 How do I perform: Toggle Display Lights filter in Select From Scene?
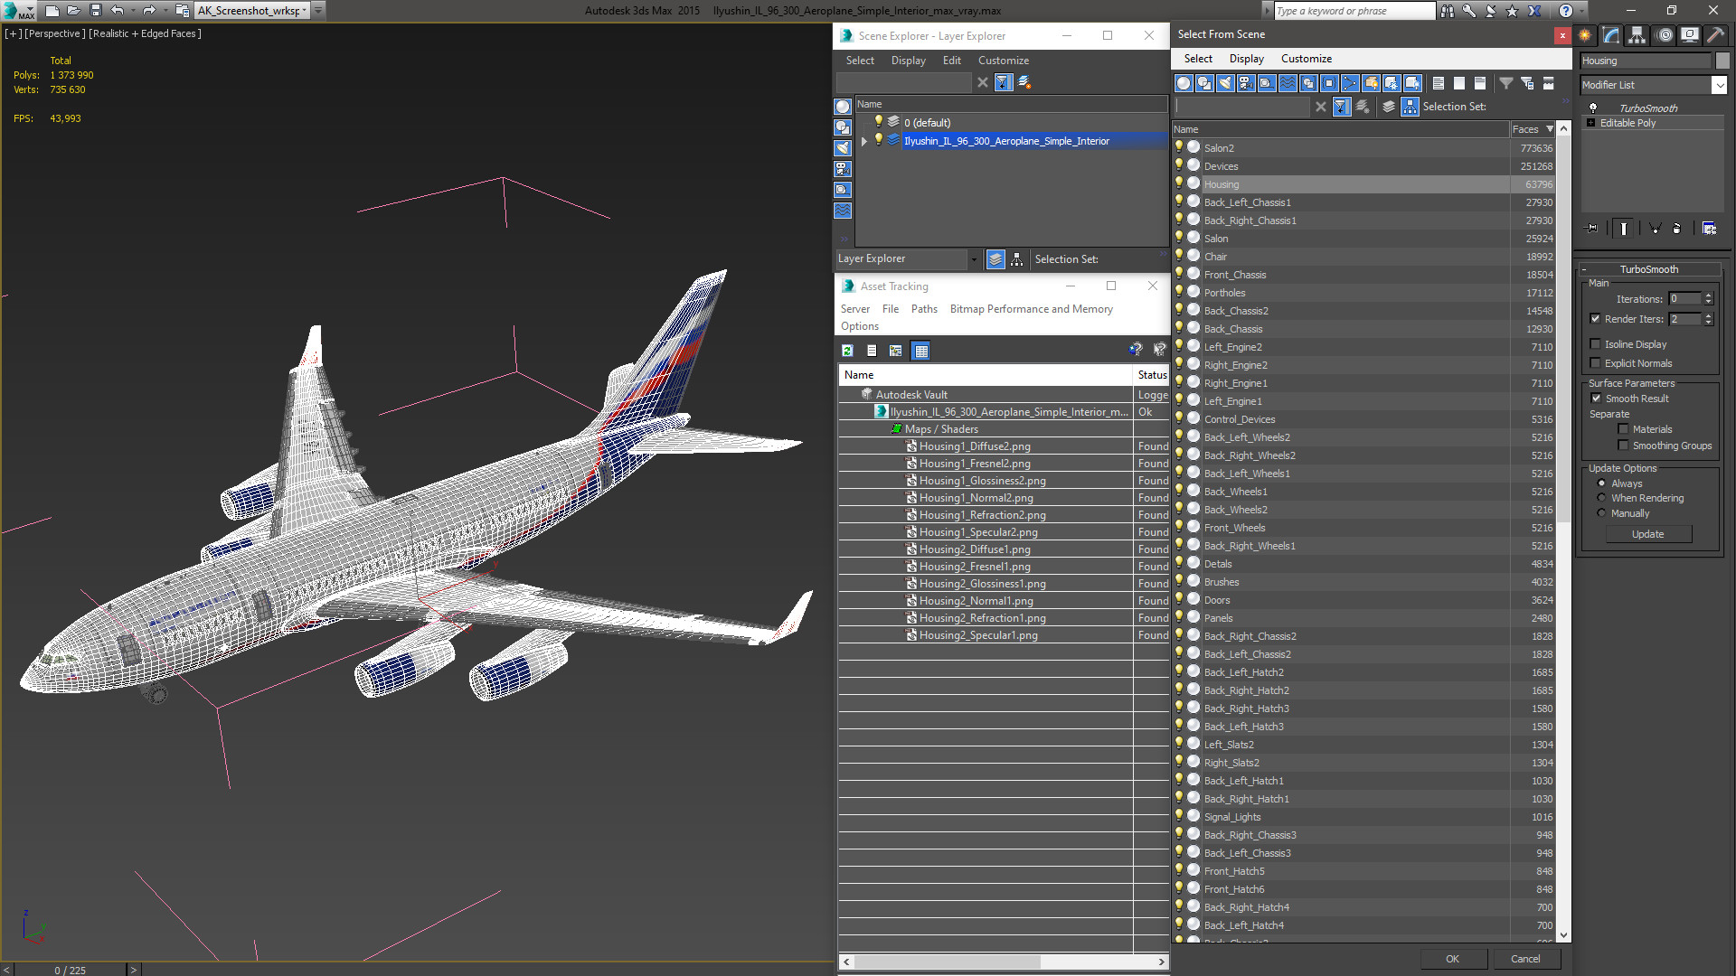pos(1225,83)
